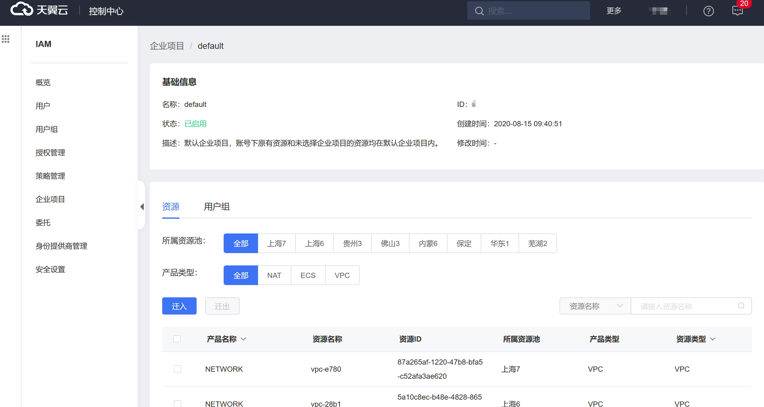Check the vpc-e780 row checkbox
Image resolution: width=764 pixels, height=407 pixels.
coord(178,369)
